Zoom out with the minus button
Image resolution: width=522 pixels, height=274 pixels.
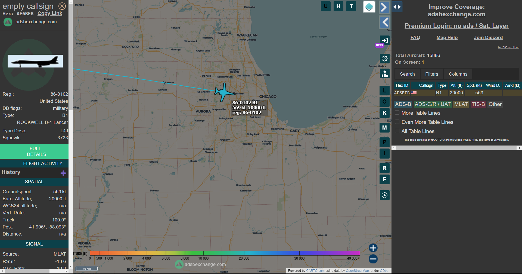pos(373,259)
